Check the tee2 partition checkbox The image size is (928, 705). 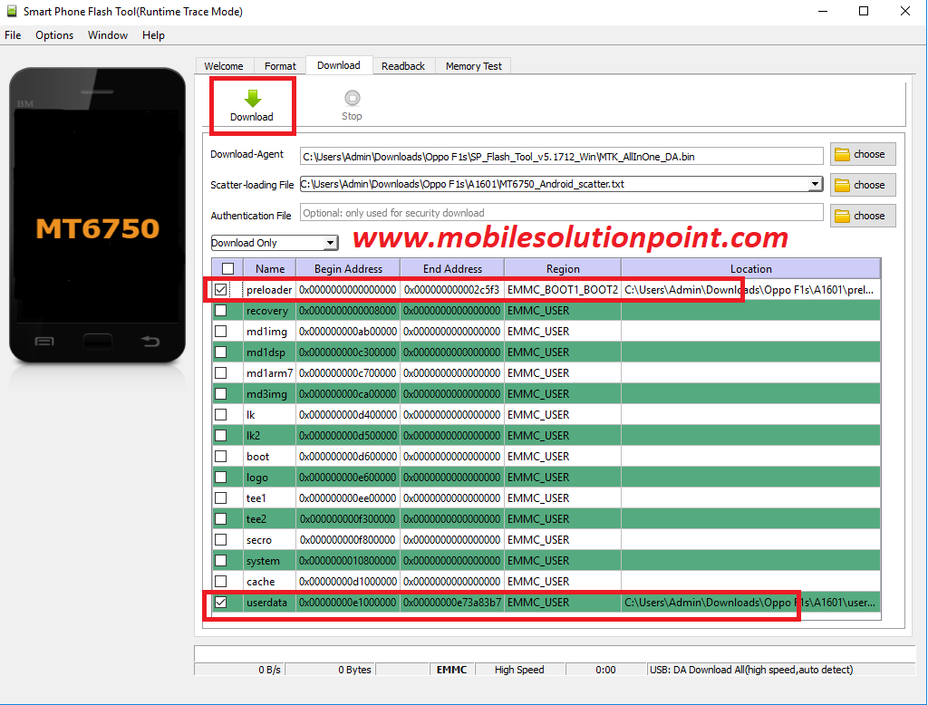(x=221, y=518)
